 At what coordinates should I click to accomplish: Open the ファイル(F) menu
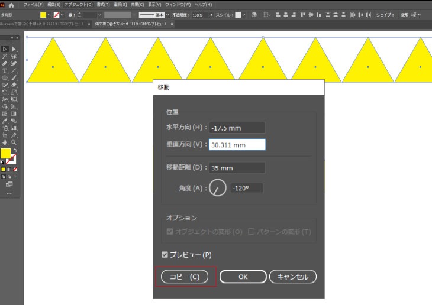[x=33, y=4]
